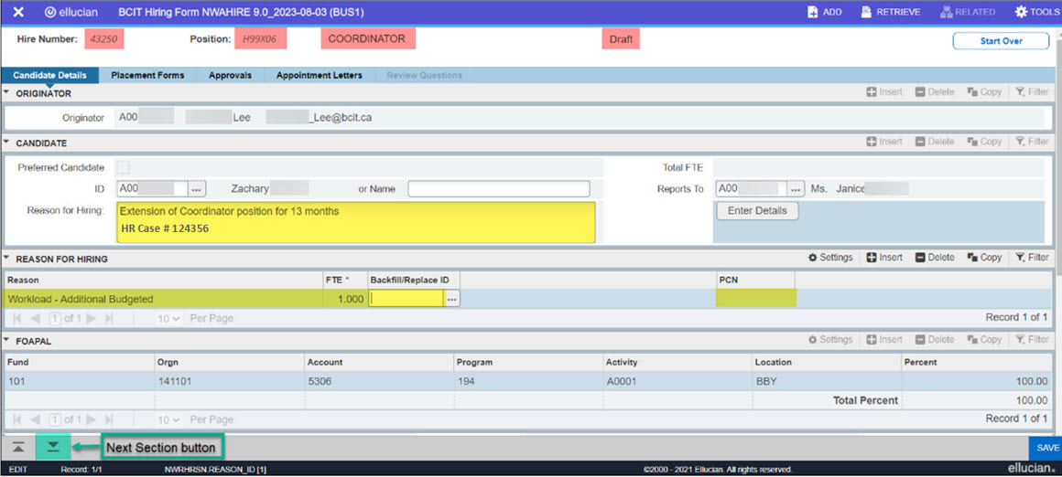
Task: Close the form with the X icon
Action: pyautogui.click(x=19, y=12)
